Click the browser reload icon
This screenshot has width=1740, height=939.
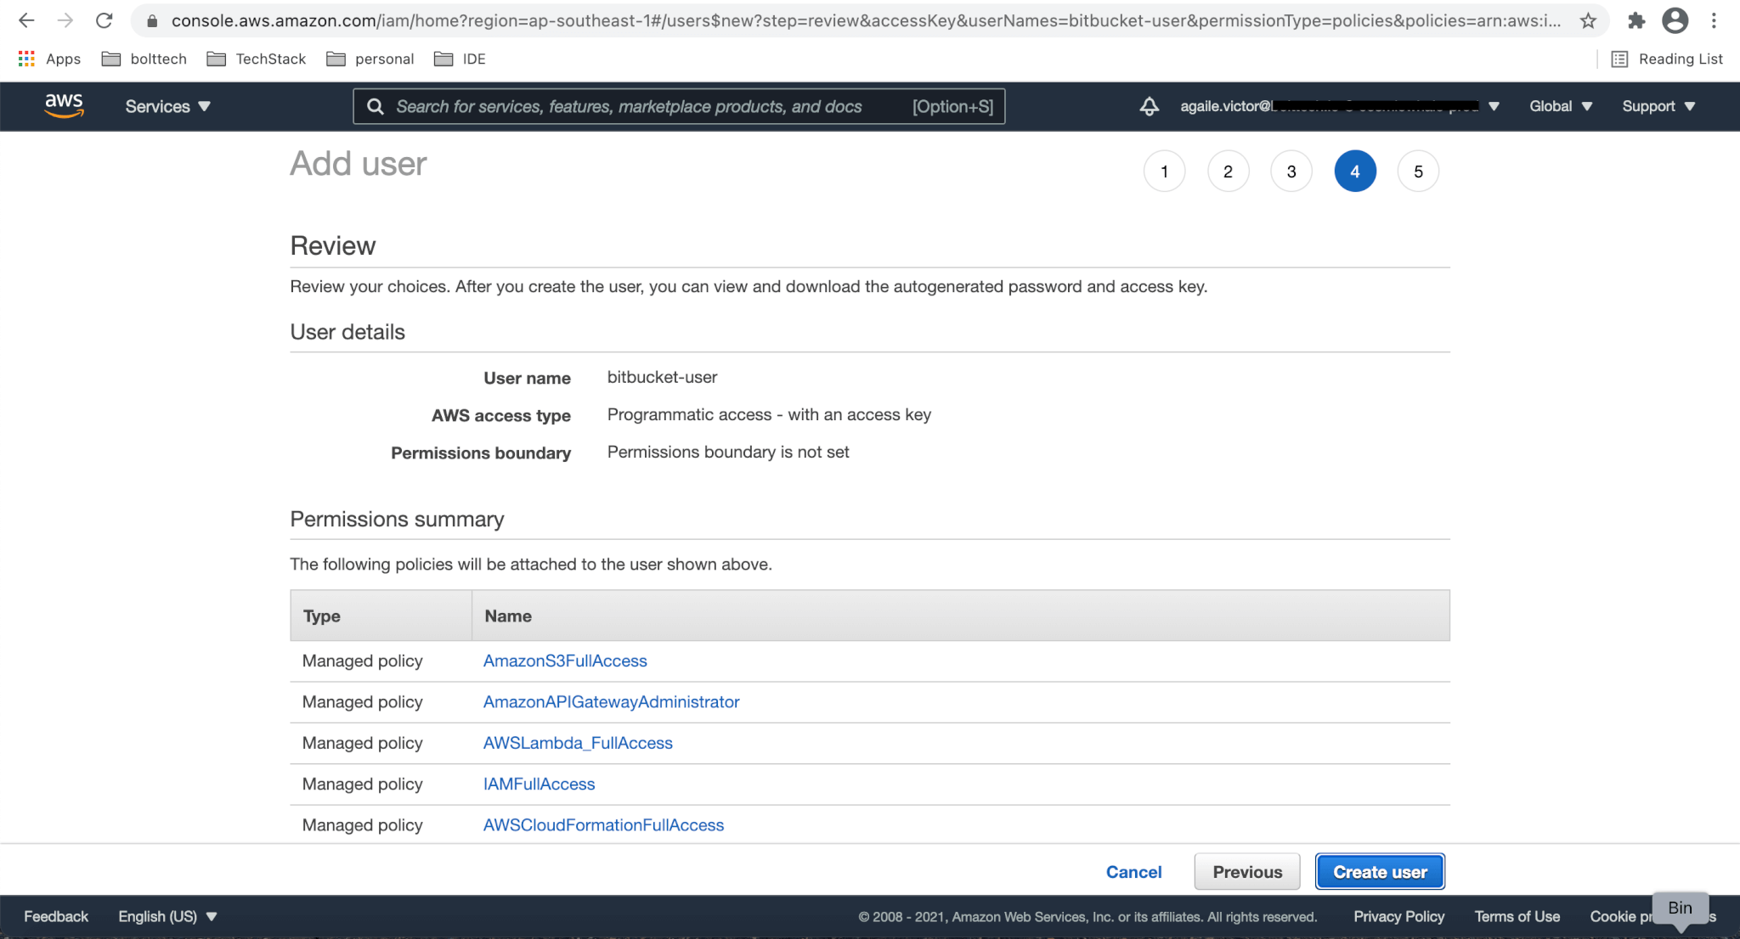[x=104, y=20]
